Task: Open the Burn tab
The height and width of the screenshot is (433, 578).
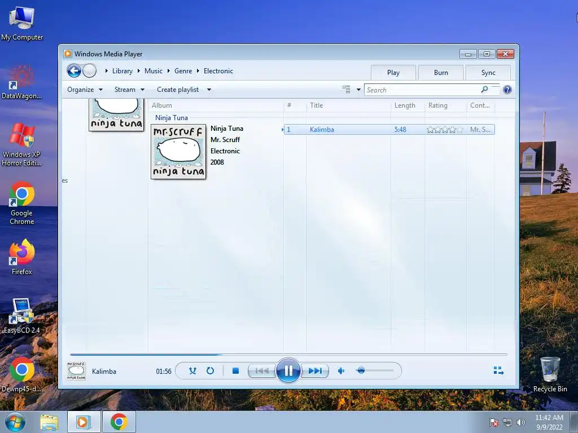Action: [441, 73]
